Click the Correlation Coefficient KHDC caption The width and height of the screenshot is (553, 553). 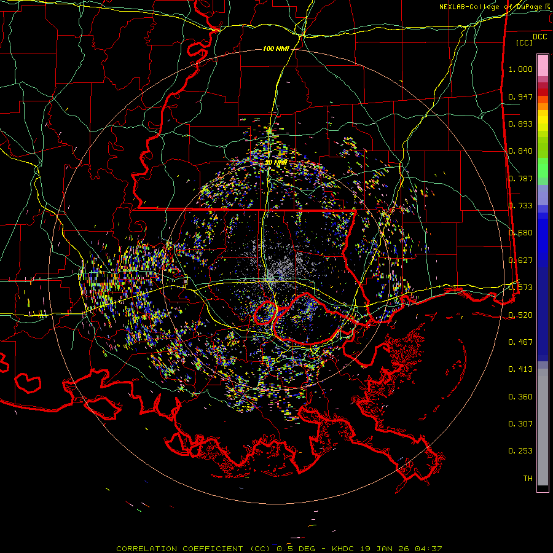279,549
